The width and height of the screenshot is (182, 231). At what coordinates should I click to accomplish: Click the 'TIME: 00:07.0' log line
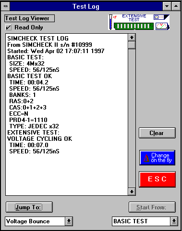29,145
